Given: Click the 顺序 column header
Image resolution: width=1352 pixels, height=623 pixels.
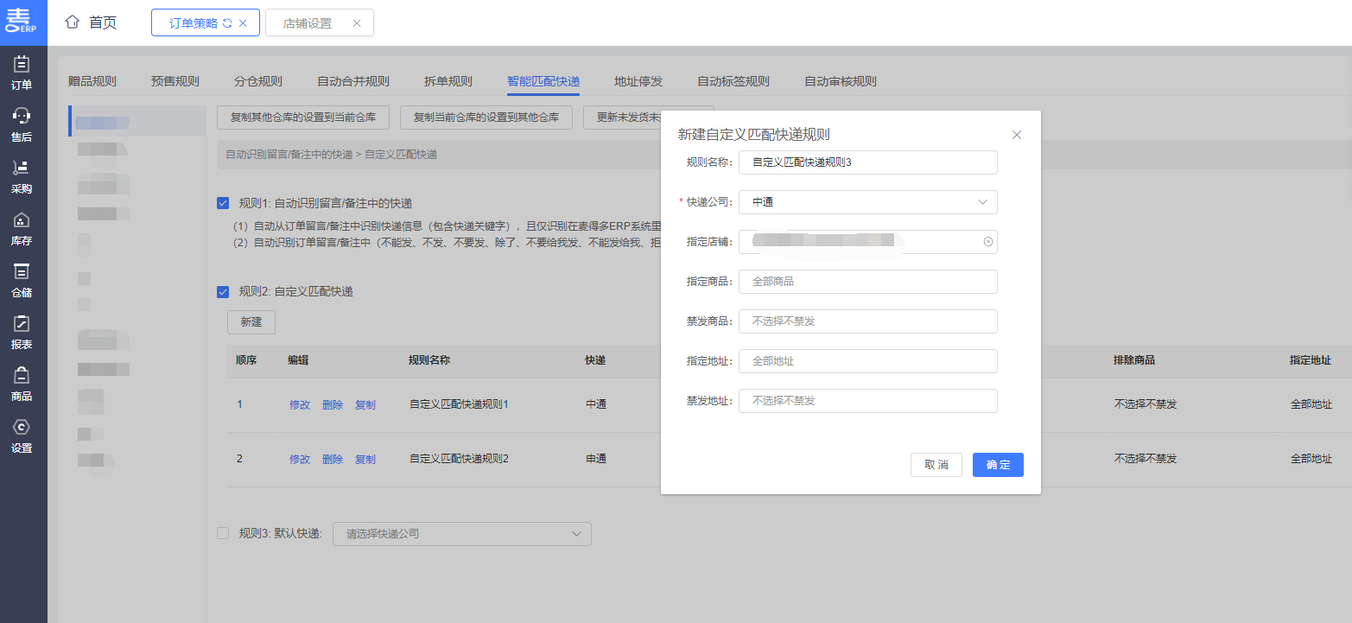Looking at the screenshot, I should coord(246,360).
